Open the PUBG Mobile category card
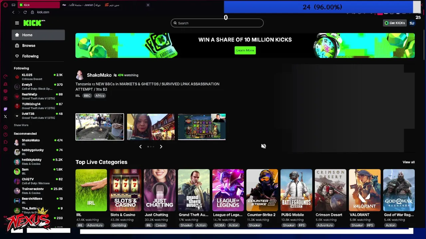This screenshot has width=426, height=239. coord(296,190)
